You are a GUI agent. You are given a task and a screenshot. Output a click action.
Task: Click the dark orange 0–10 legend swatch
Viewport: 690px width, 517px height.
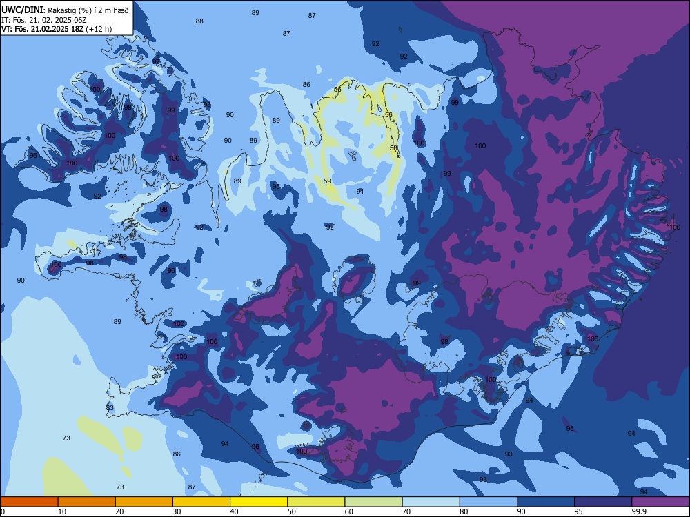pyautogui.click(x=29, y=502)
